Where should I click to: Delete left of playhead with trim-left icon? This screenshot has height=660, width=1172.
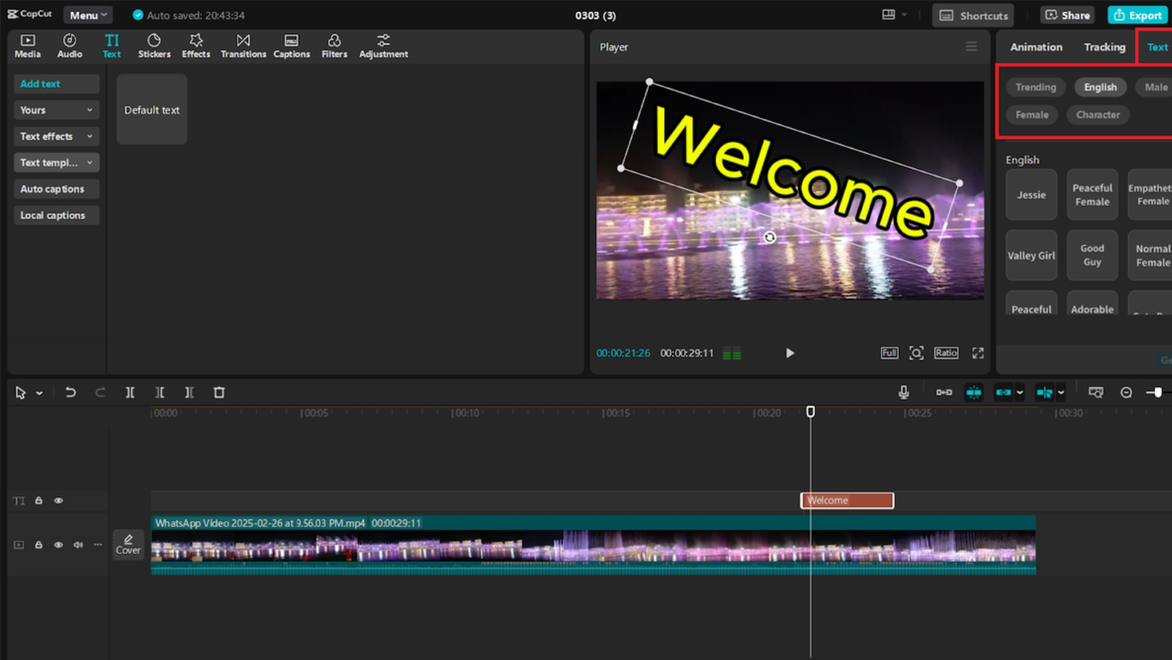159,392
